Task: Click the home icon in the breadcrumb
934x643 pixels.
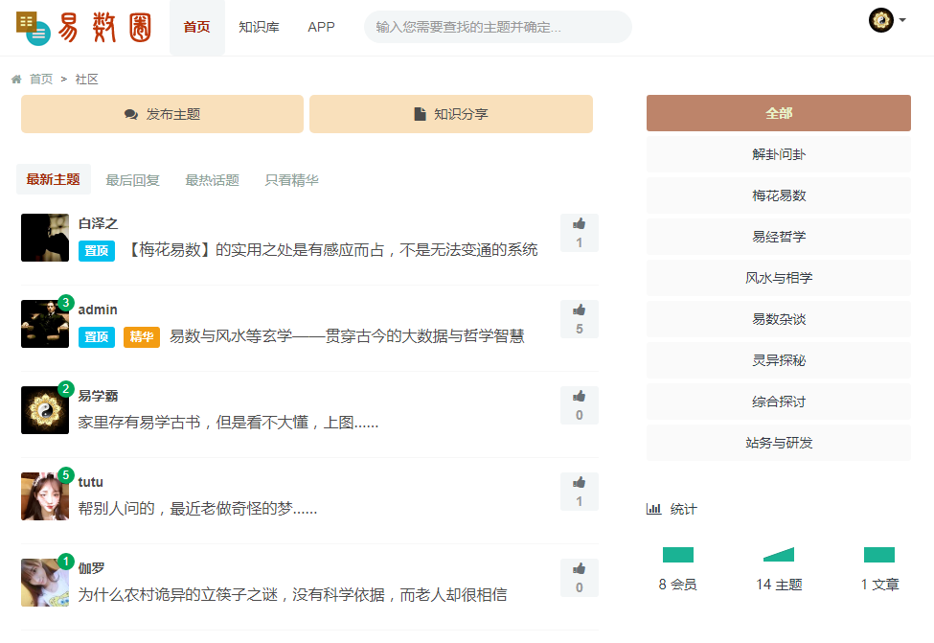Action: [x=16, y=80]
